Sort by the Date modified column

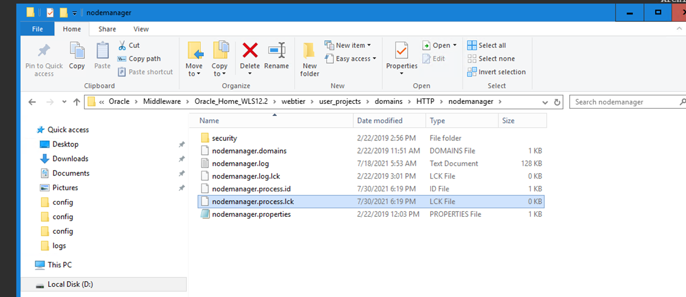[390, 120]
